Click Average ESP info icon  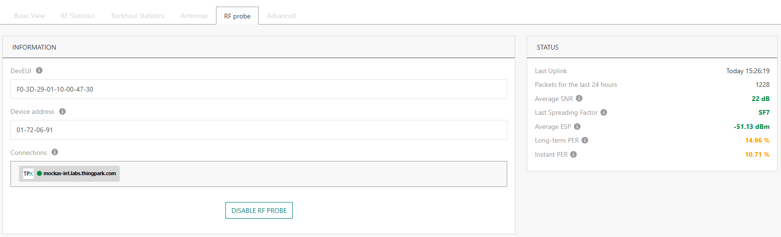click(577, 127)
